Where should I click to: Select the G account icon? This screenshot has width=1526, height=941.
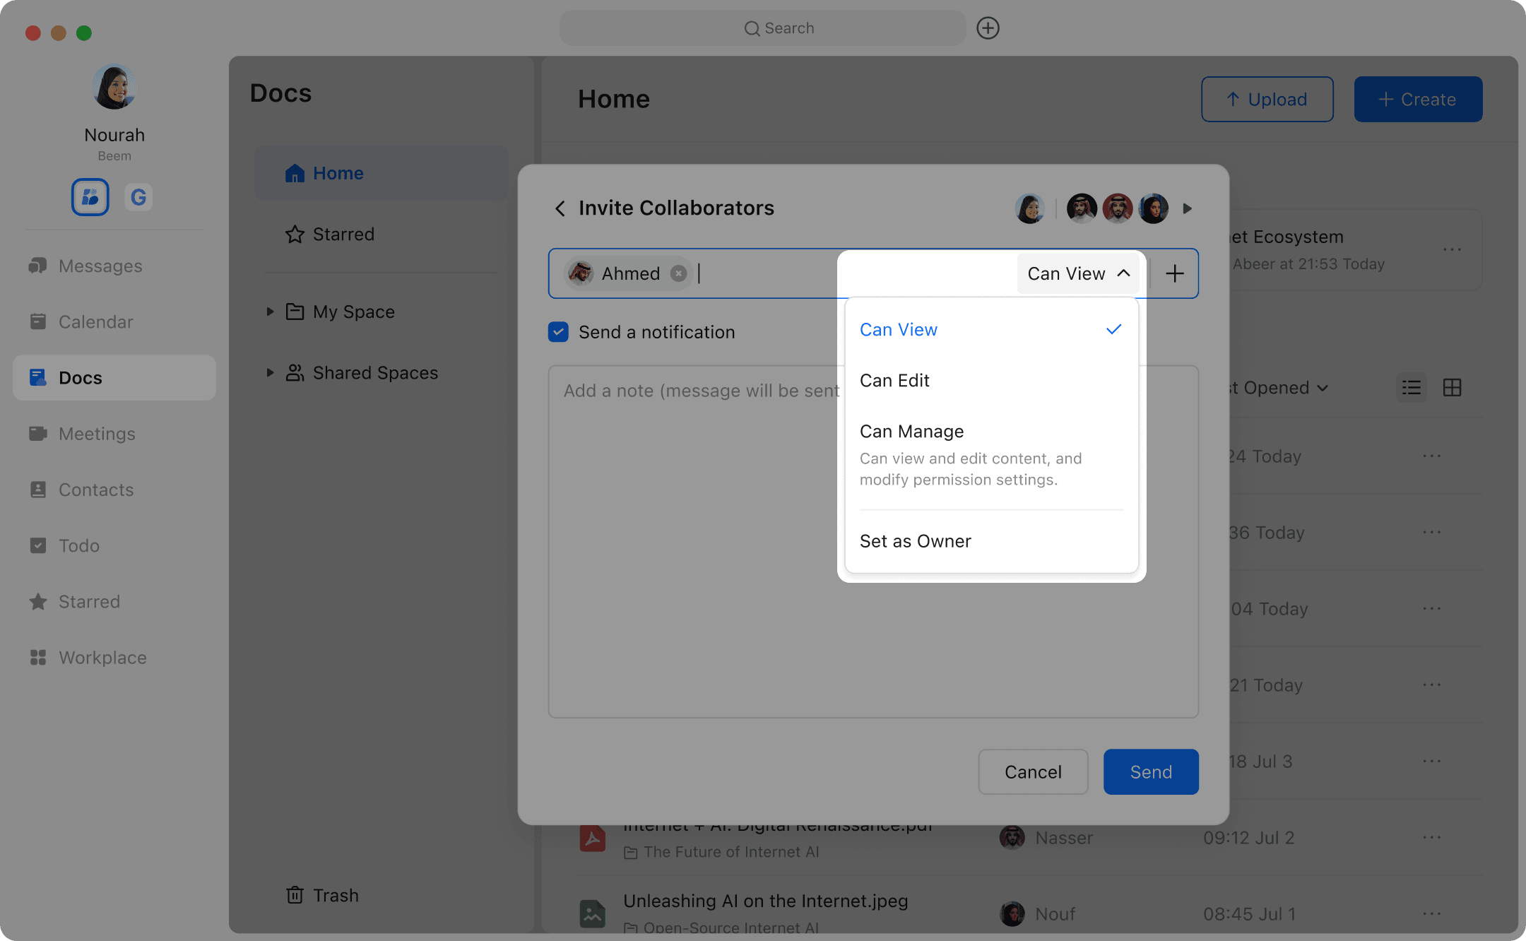click(138, 197)
